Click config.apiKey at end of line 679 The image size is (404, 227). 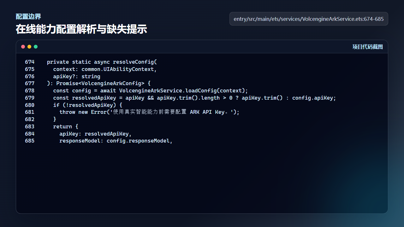[312, 98]
